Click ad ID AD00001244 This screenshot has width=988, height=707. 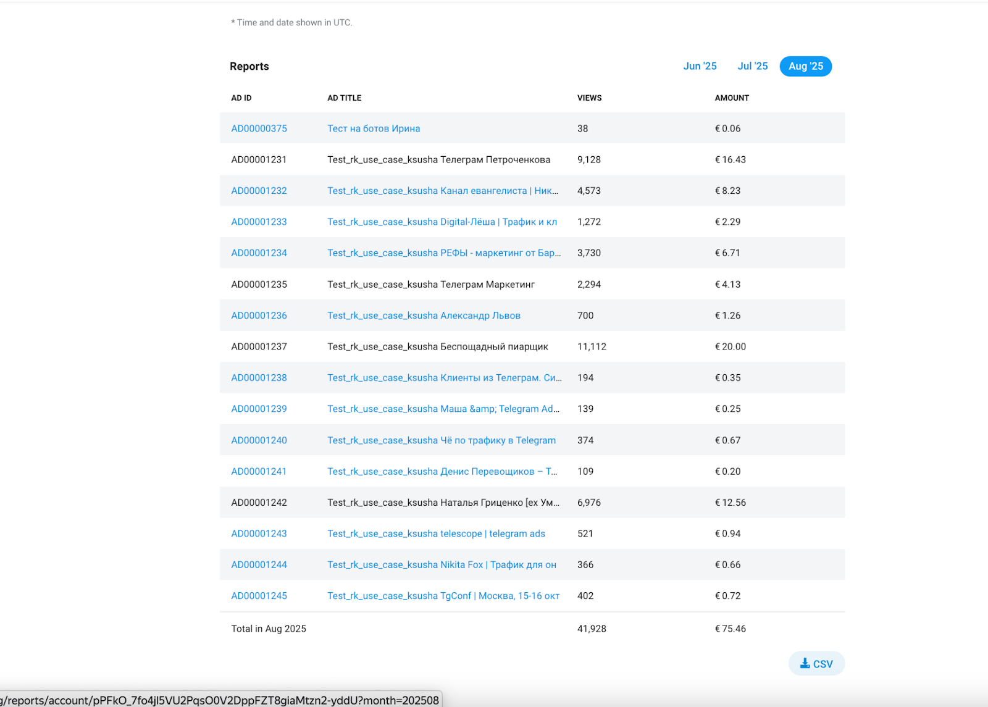(x=259, y=565)
